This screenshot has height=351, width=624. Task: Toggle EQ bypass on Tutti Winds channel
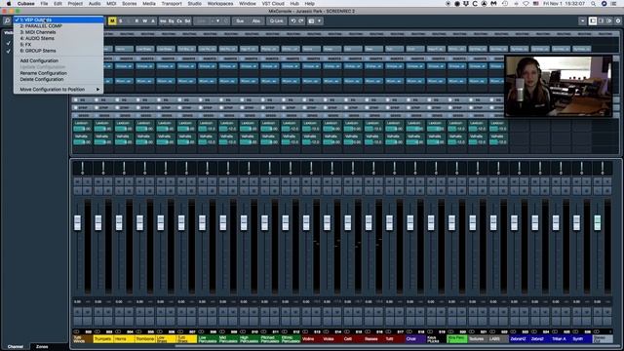tap(76, 99)
